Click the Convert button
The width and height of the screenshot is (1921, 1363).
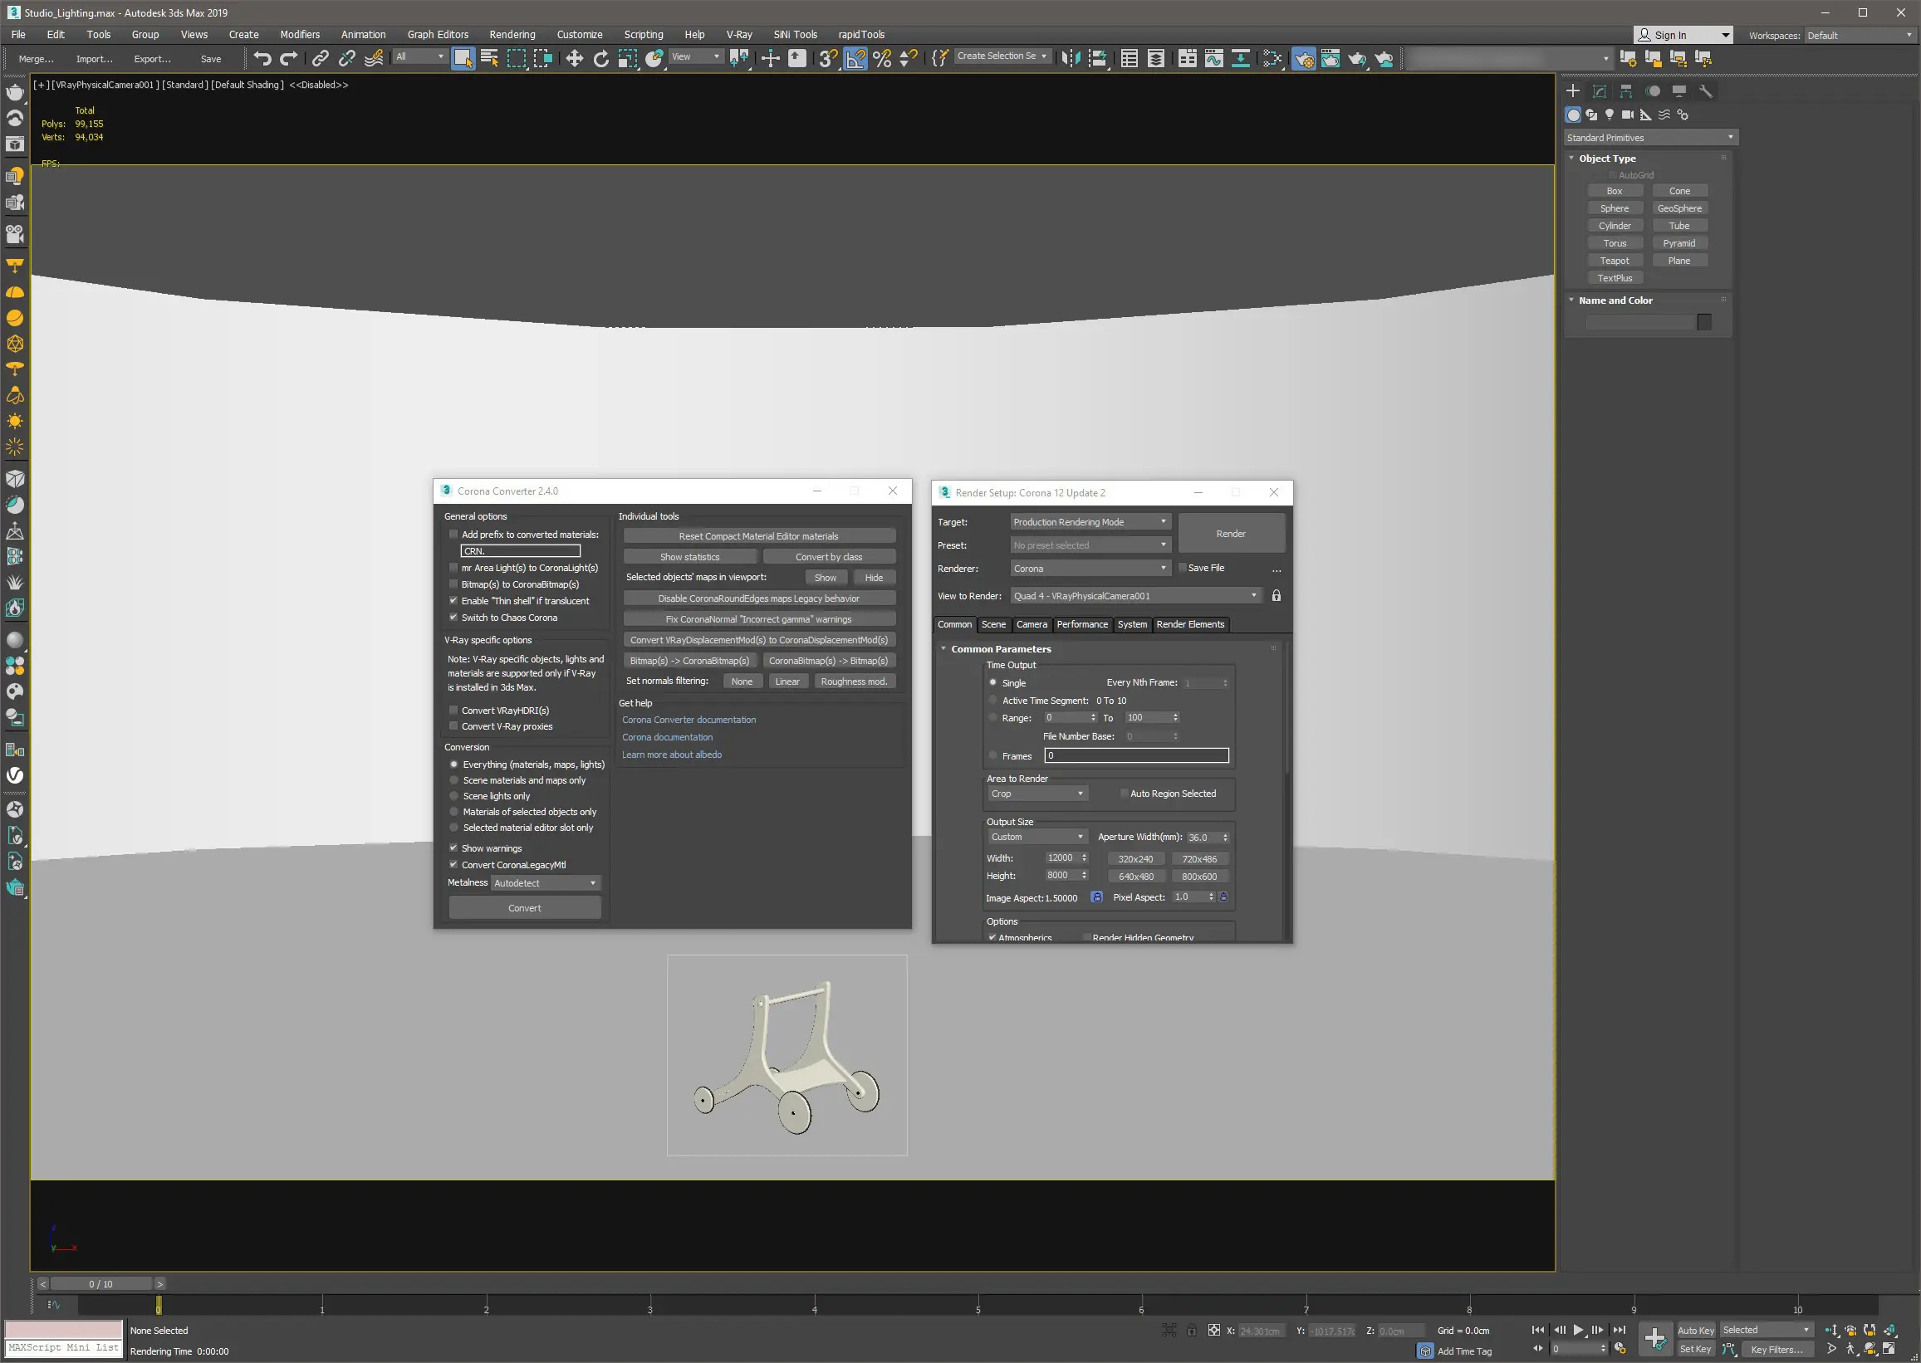click(525, 908)
